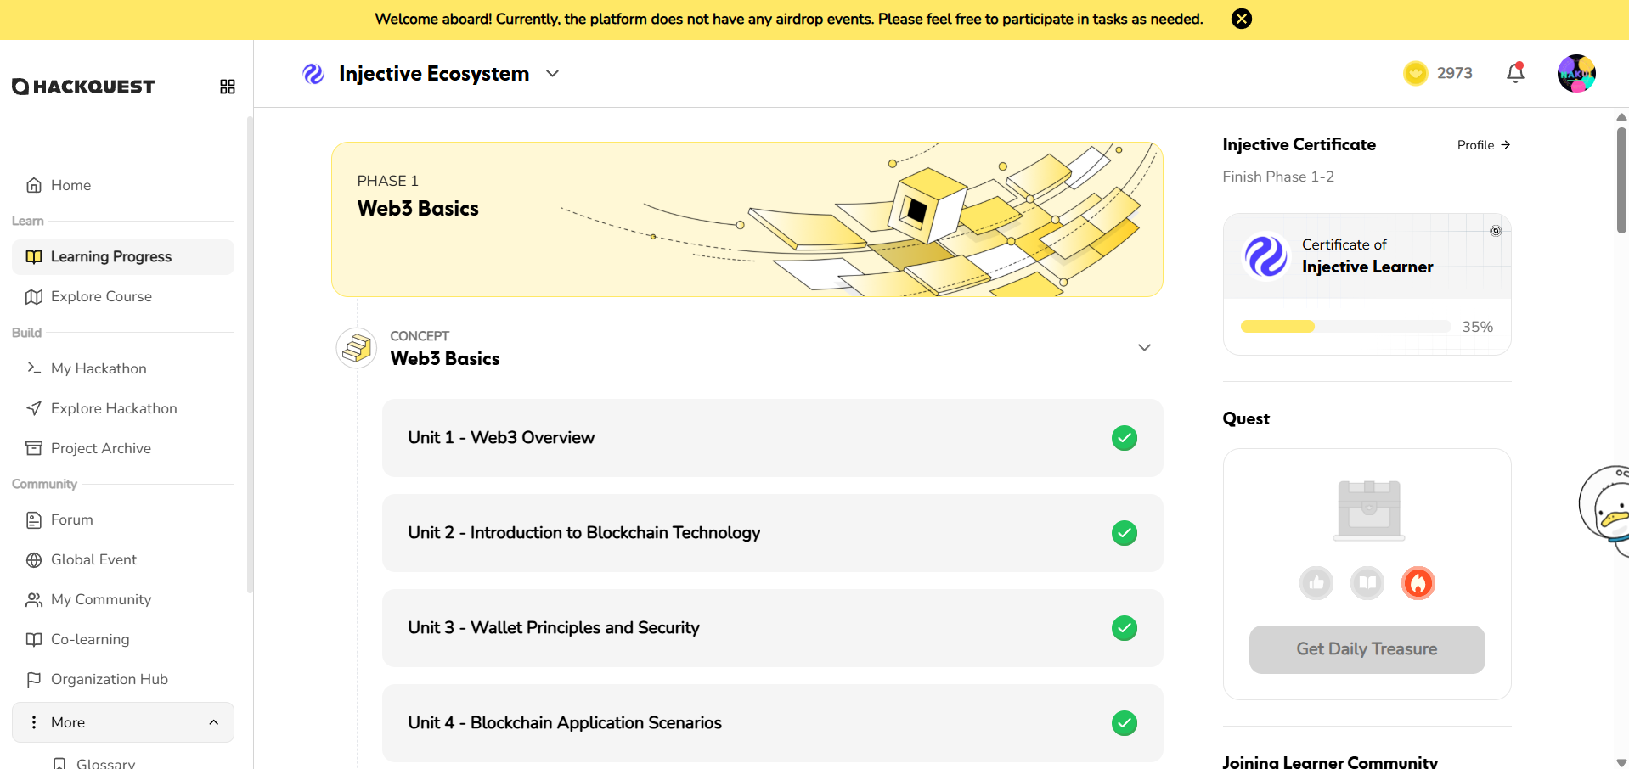This screenshot has width=1629, height=769.
Task: Click Get Daily Treasure button
Action: point(1367,649)
